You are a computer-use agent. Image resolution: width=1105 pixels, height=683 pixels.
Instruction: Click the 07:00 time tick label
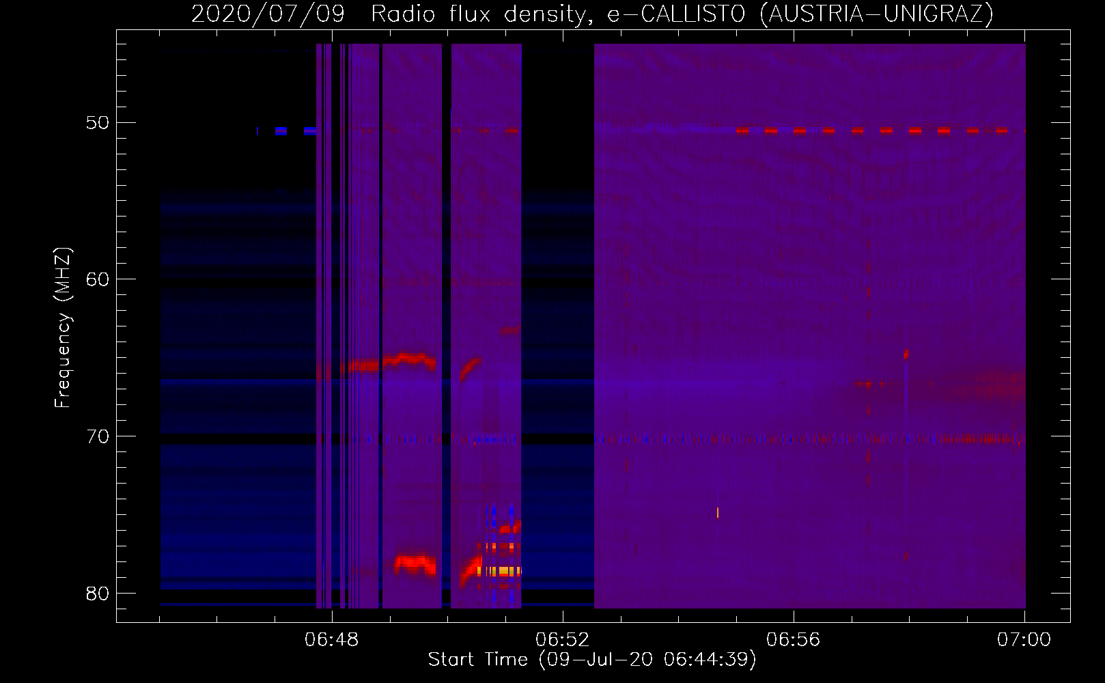point(1024,640)
